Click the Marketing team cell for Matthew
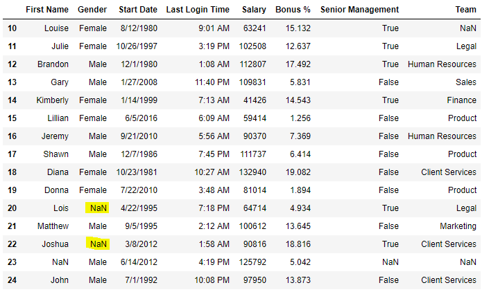Image resolution: width=498 pixels, height=292 pixels. pyautogui.click(x=458, y=226)
